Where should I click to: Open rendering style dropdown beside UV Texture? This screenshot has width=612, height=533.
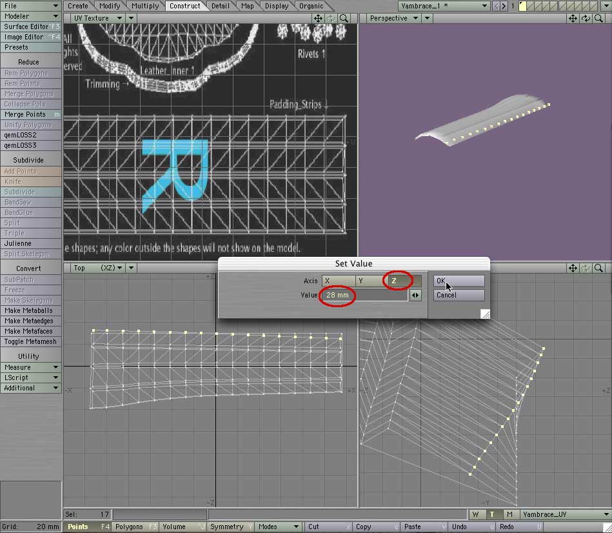click(x=131, y=18)
